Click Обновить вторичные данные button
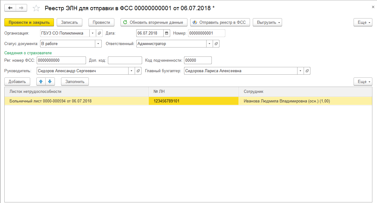377x203 pixels. [154, 22]
